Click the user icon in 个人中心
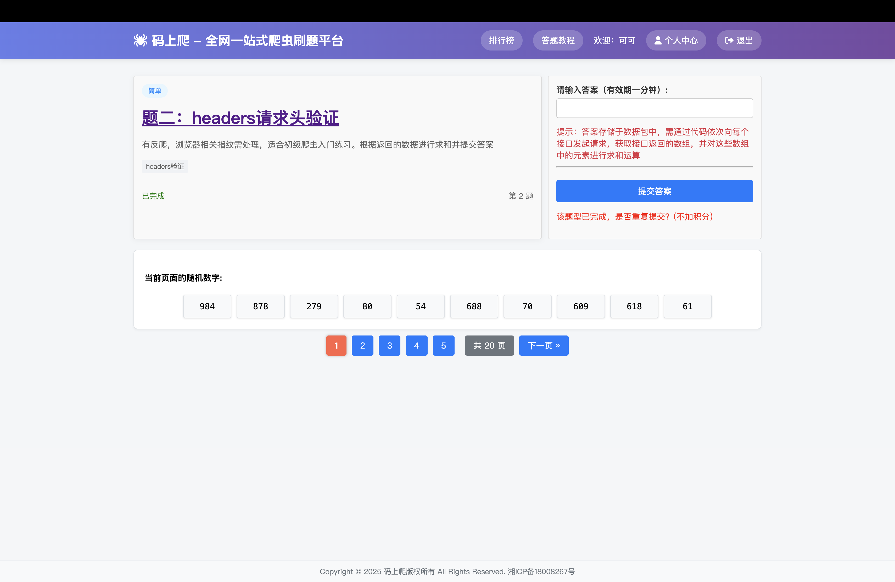895x582 pixels. pos(658,41)
